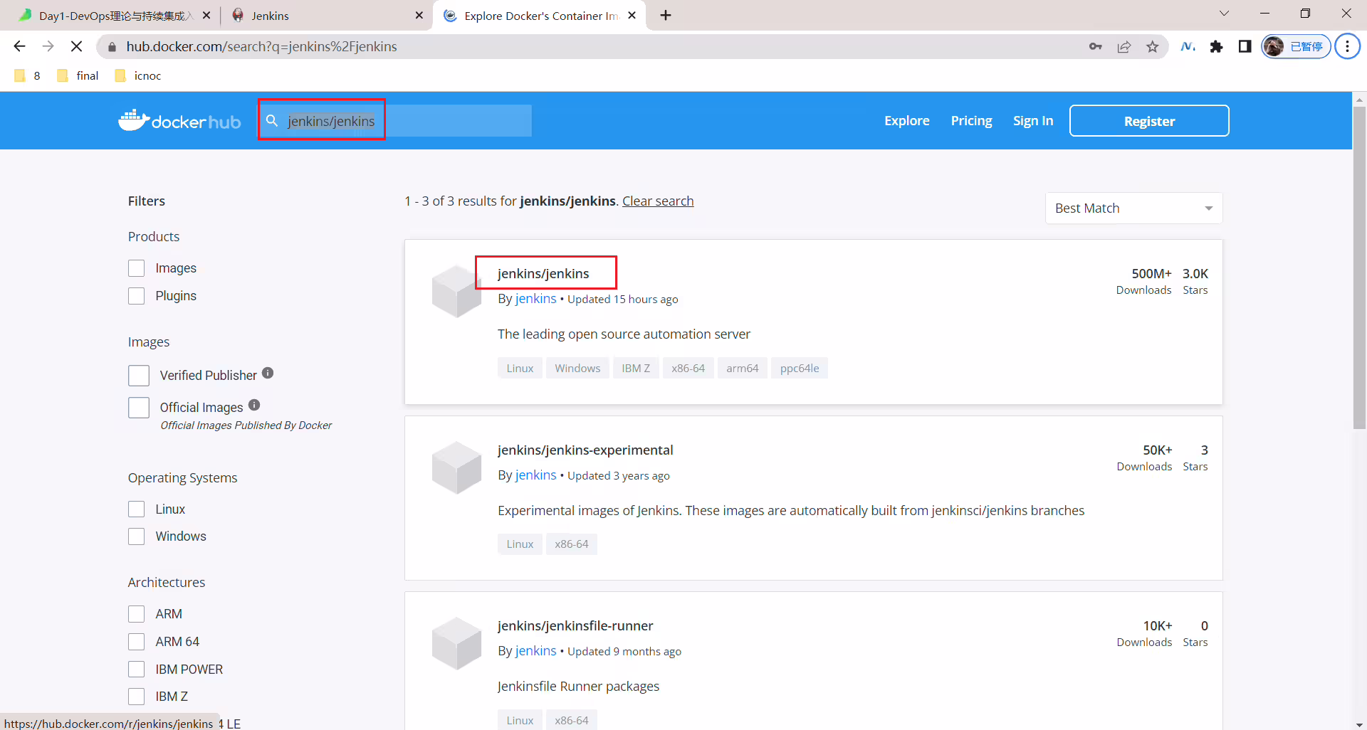Image resolution: width=1367 pixels, height=730 pixels.
Task: Go forward in browser history
Action: point(48,46)
